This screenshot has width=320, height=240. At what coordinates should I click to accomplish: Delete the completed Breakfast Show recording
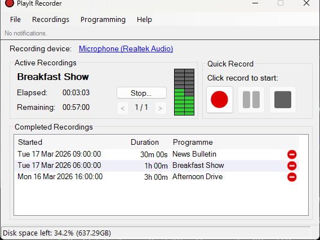pyautogui.click(x=292, y=166)
